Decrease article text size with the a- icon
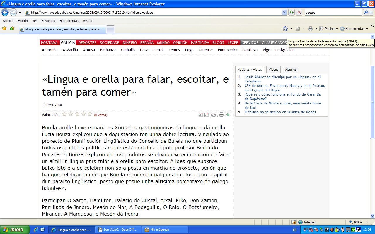This screenshot has width=375, height=234. click(x=201, y=115)
